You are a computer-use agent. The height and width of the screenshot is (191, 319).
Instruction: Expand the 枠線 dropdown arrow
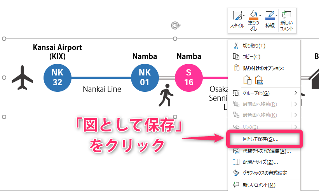[277, 15]
